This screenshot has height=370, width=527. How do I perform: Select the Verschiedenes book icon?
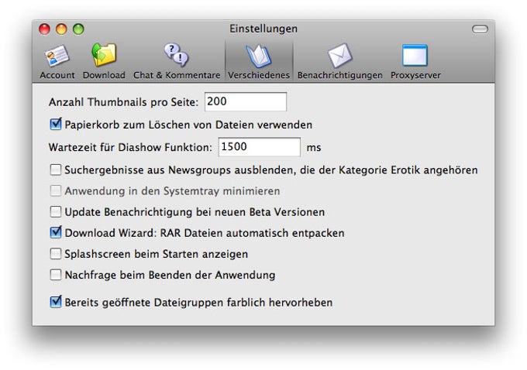pyautogui.click(x=258, y=56)
